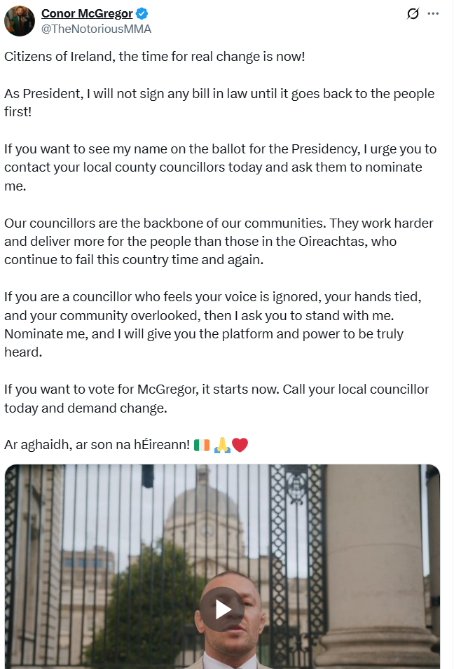Screen dimensions: 461x669
Task: Open Grok explain icon on the post
Action: tap(413, 13)
